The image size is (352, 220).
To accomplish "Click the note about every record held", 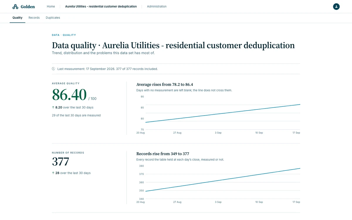I will pos(180,160).
